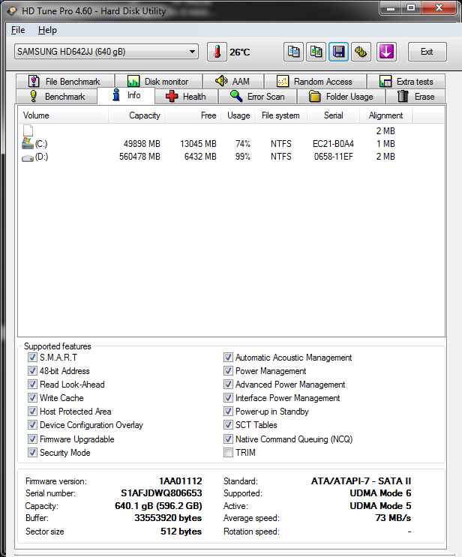Toggle the Power-up in Standby checkbox
Viewport: 462px width, 557px height.
tap(228, 412)
